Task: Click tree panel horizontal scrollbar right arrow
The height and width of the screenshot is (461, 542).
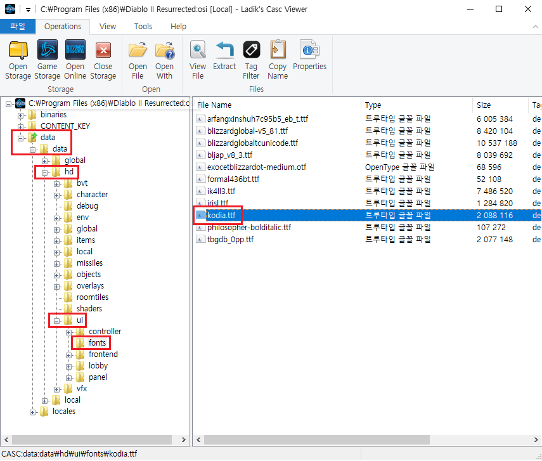Action: (x=184, y=439)
